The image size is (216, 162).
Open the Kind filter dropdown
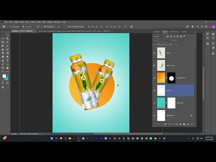pos(159,37)
